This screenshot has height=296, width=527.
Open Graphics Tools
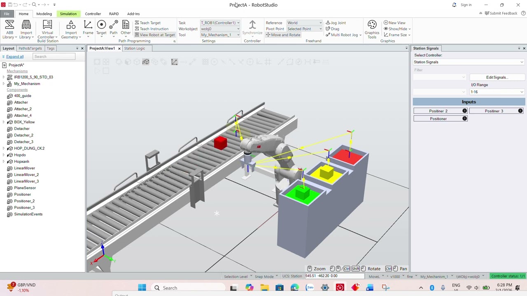tap(372, 30)
